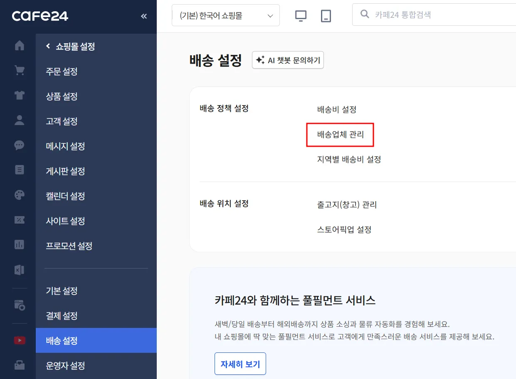Select 고객 설정 menu item
Viewport: 516px width, 379px height.
[x=62, y=121]
